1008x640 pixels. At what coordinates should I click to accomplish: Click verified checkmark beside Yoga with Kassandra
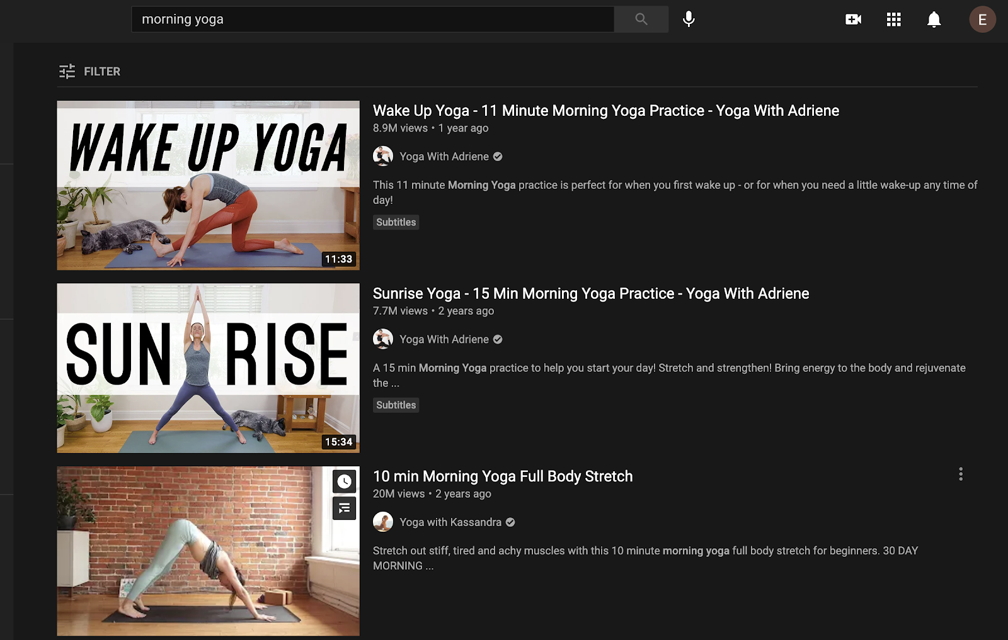pos(510,522)
